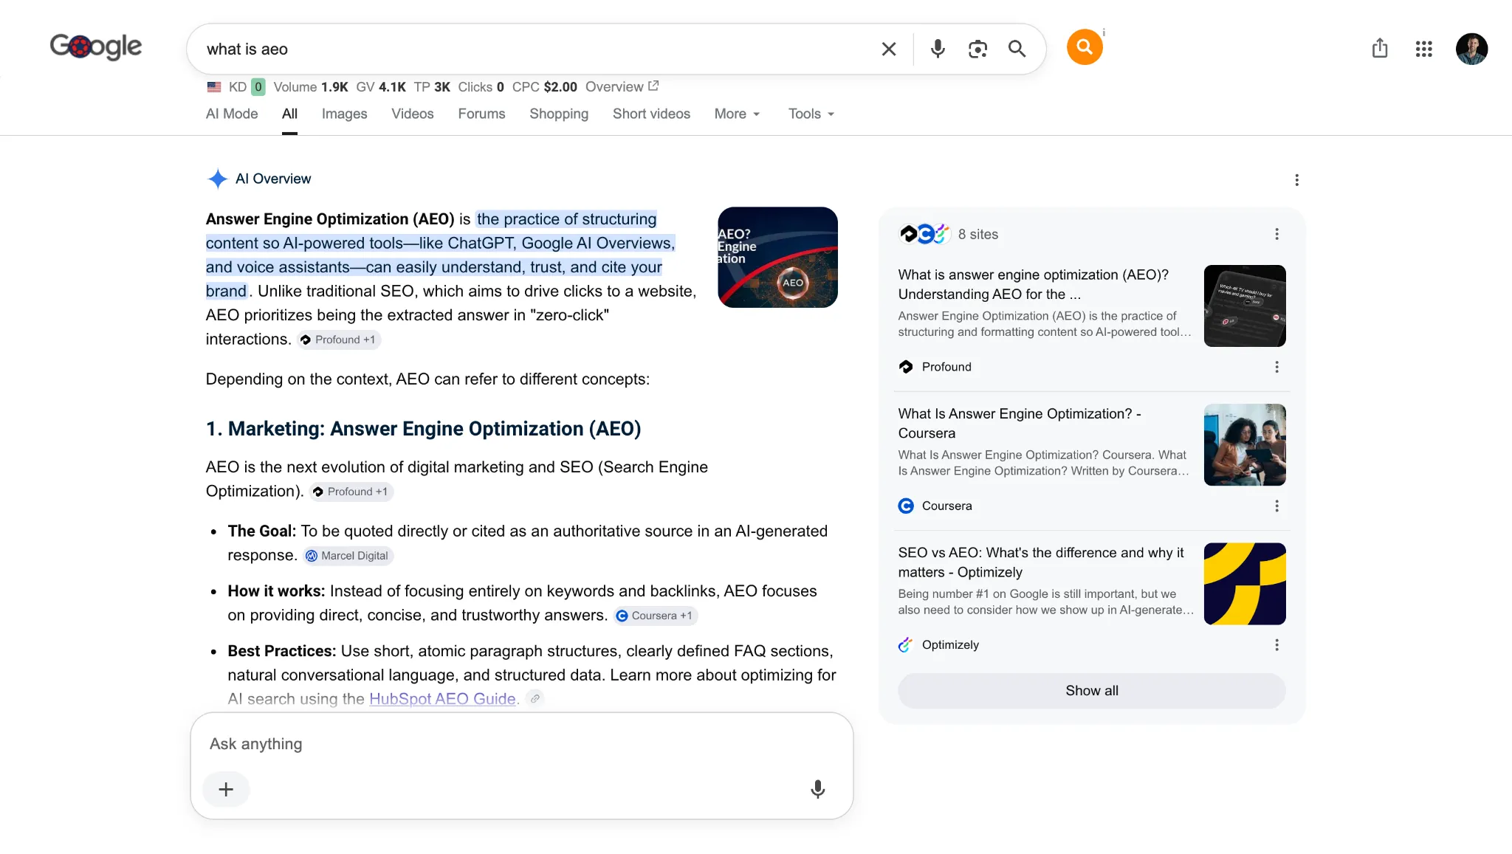Image resolution: width=1512 pixels, height=854 pixels.
Task: Click the Profound +1 citation after interactions
Action: tap(339, 340)
